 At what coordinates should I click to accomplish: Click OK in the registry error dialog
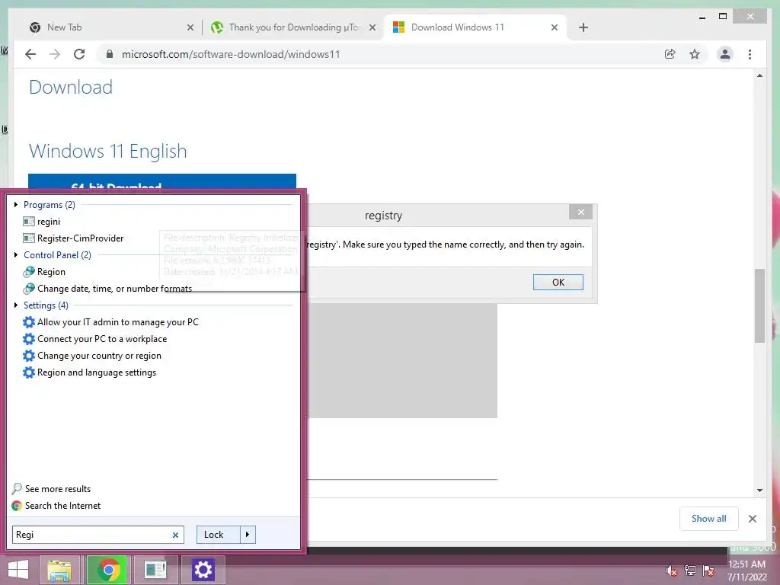pos(558,282)
